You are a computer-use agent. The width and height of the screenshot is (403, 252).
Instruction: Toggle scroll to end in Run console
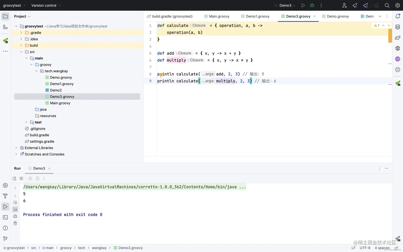(15, 209)
